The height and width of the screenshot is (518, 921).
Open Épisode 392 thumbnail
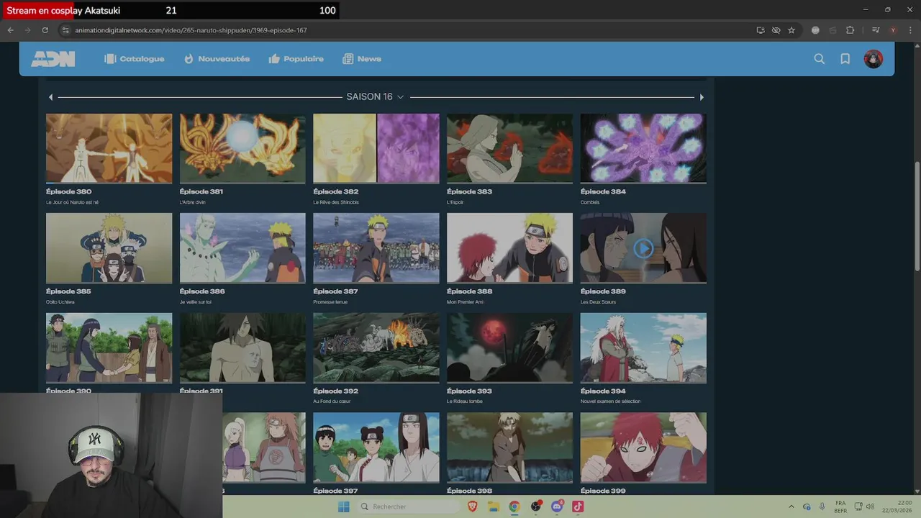[x=376, y=347]
